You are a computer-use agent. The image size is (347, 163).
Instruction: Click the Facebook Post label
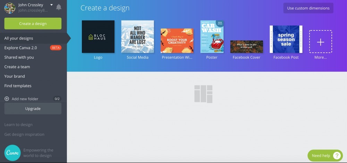click(x=286, y=58)
